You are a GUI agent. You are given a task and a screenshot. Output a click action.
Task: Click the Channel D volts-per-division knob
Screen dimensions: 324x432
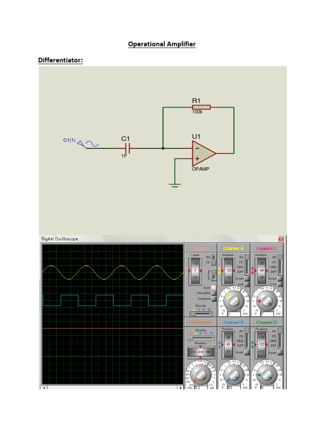click(267, 375)
